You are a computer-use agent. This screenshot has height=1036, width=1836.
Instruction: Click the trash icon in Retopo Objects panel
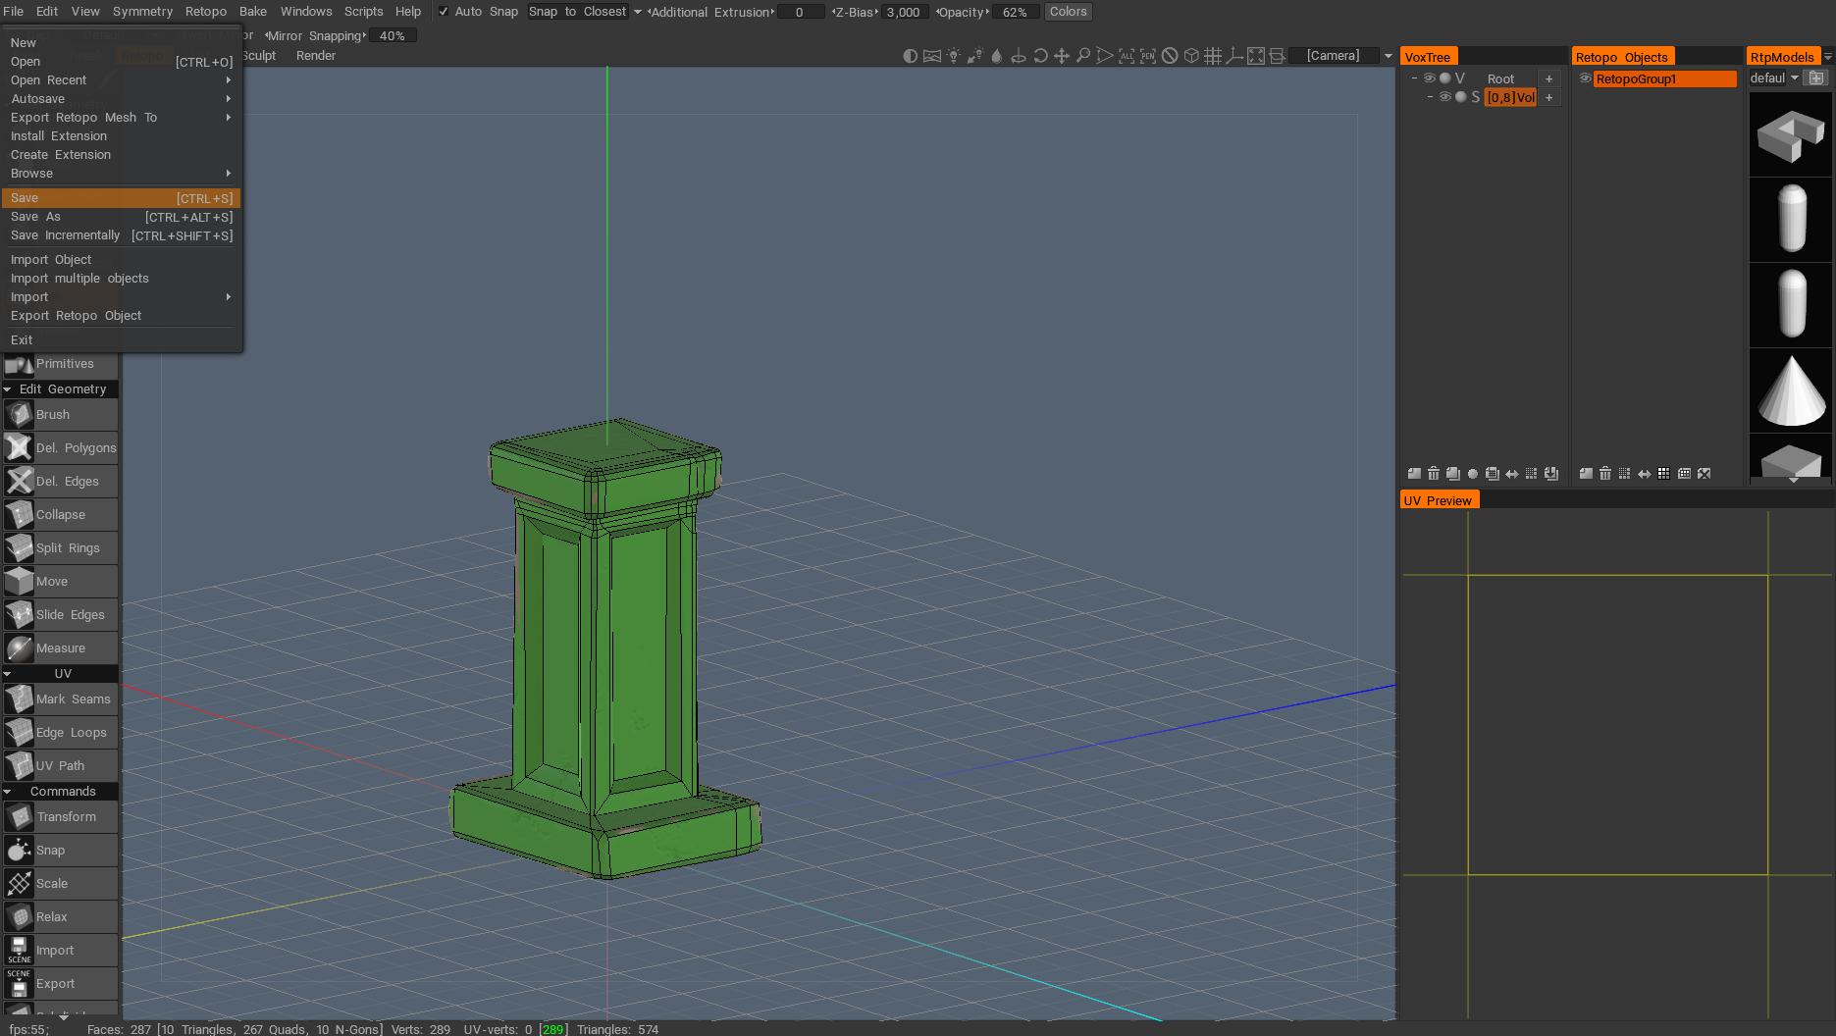coord(1605,474)
